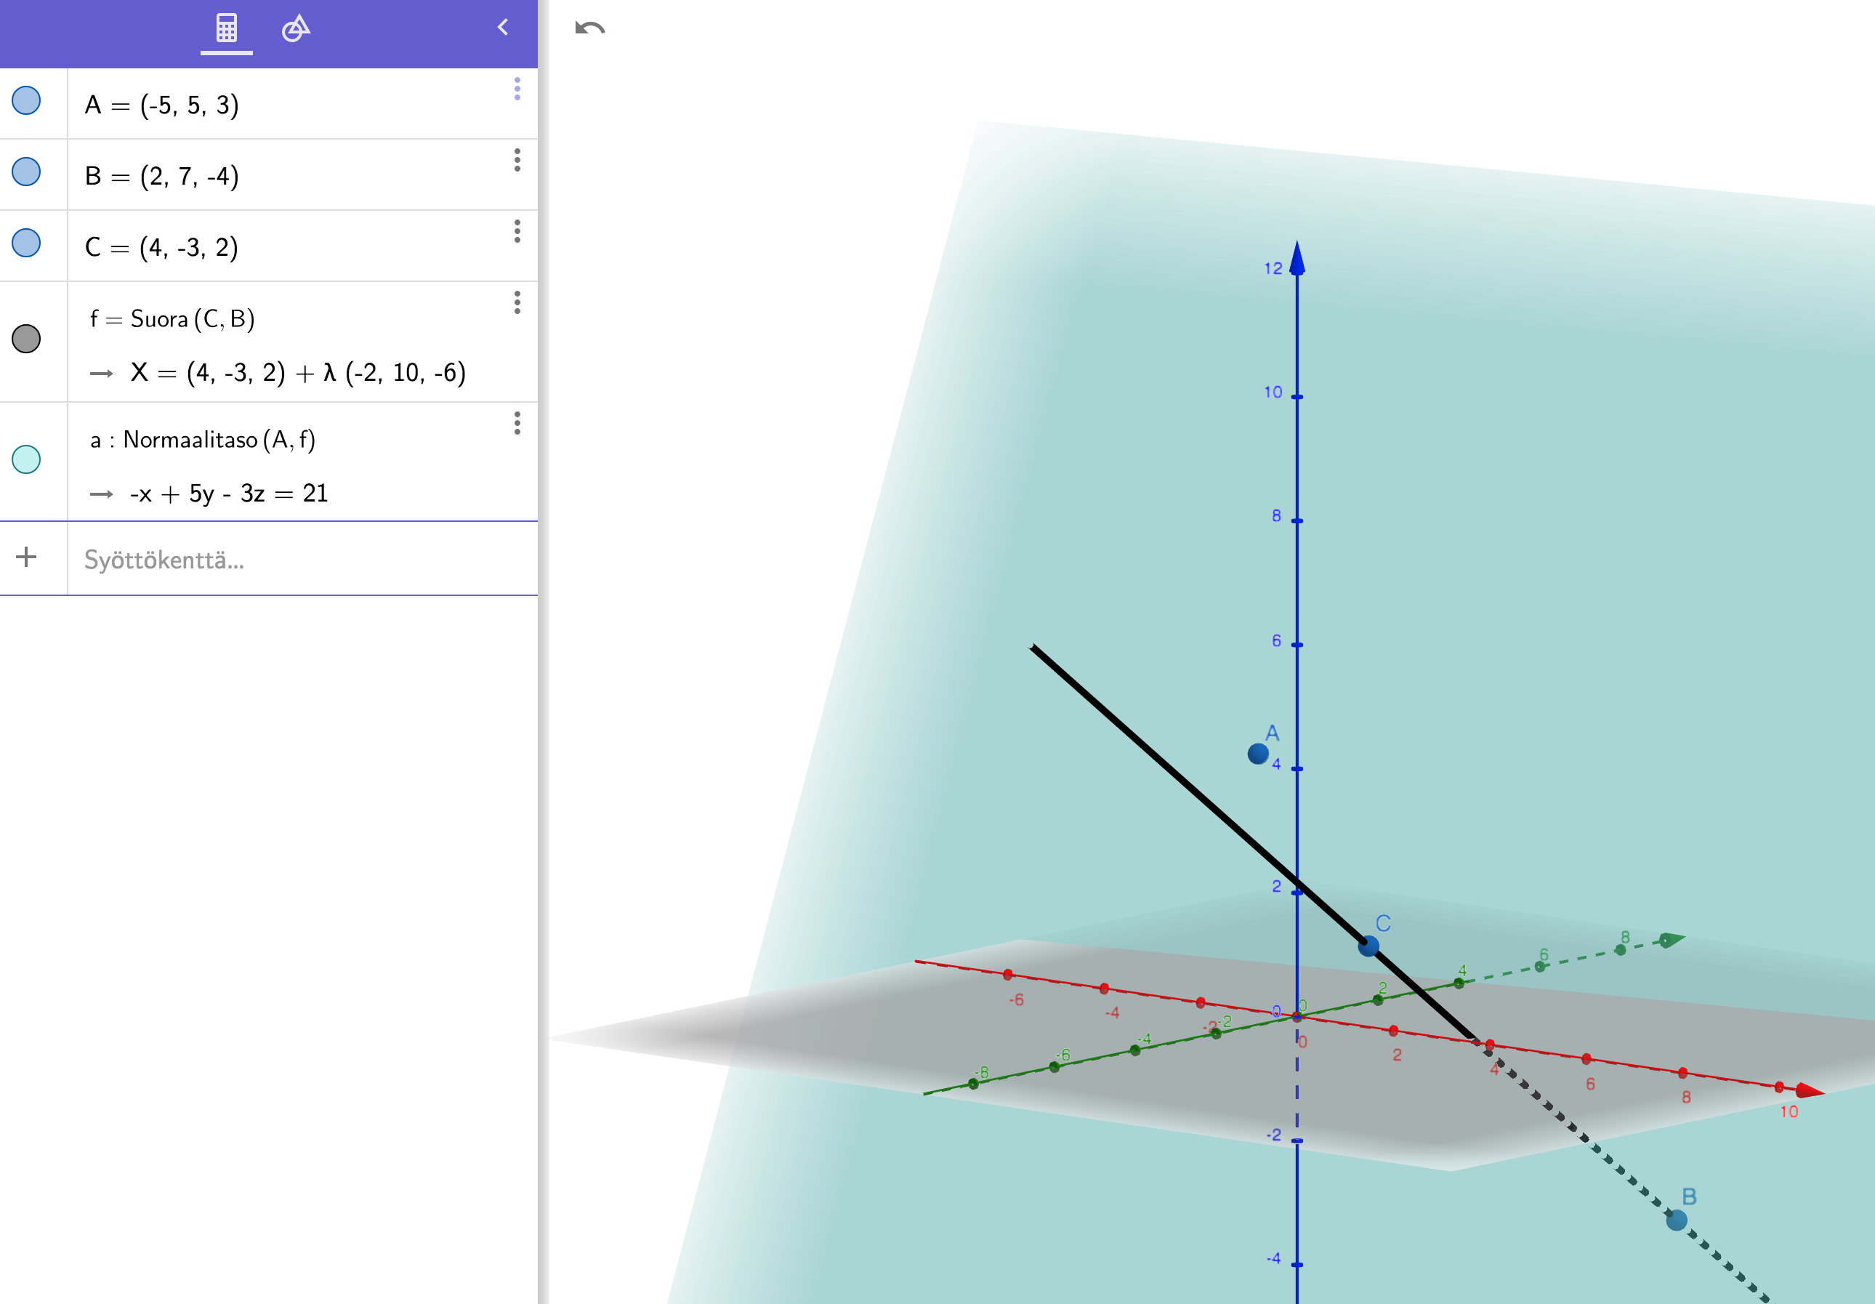Toggle visibility of point B

click(26, 172)
